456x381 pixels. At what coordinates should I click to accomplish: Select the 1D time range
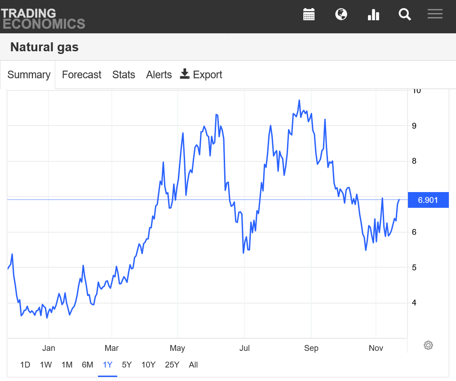pyautogui.click(x=25, y=365)
